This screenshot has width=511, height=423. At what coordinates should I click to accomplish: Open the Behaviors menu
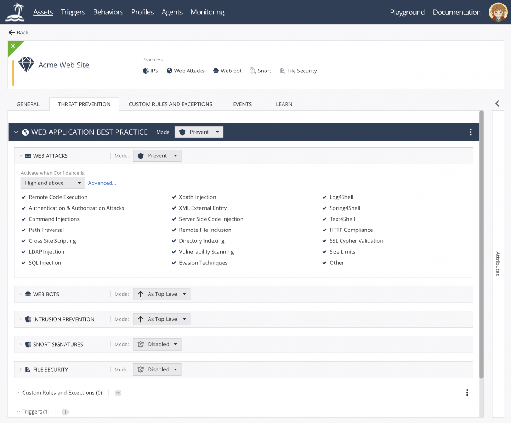(108, 12)
